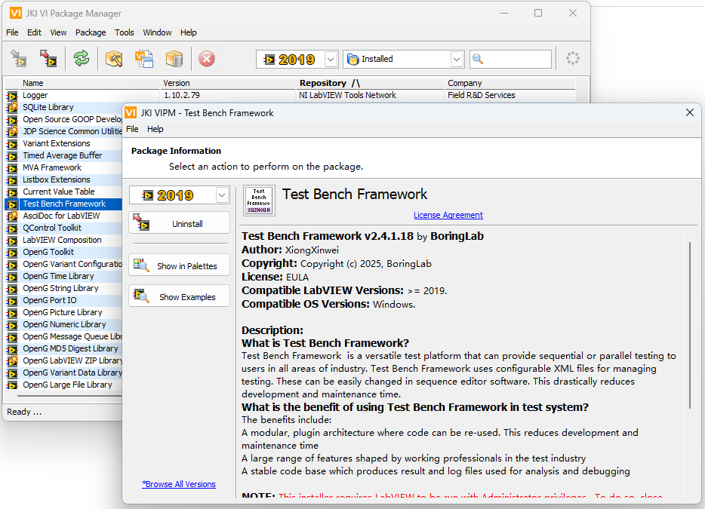Click the VI Package Configuration icon
The image size is (705, 509).
click(143, 59)
